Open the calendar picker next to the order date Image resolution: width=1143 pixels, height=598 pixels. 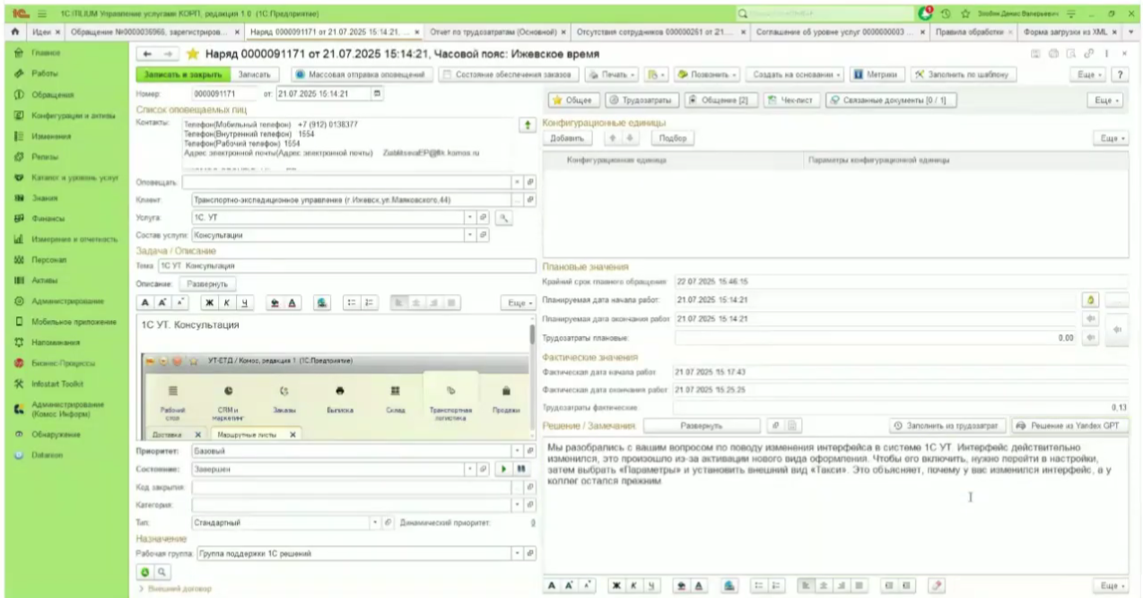(x=379, y=92)
